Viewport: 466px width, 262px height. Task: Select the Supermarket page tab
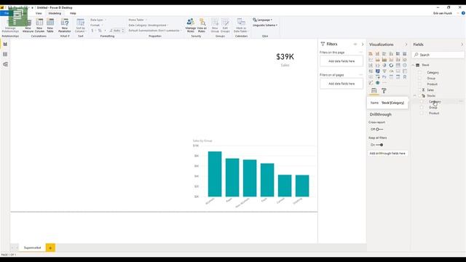32,247
